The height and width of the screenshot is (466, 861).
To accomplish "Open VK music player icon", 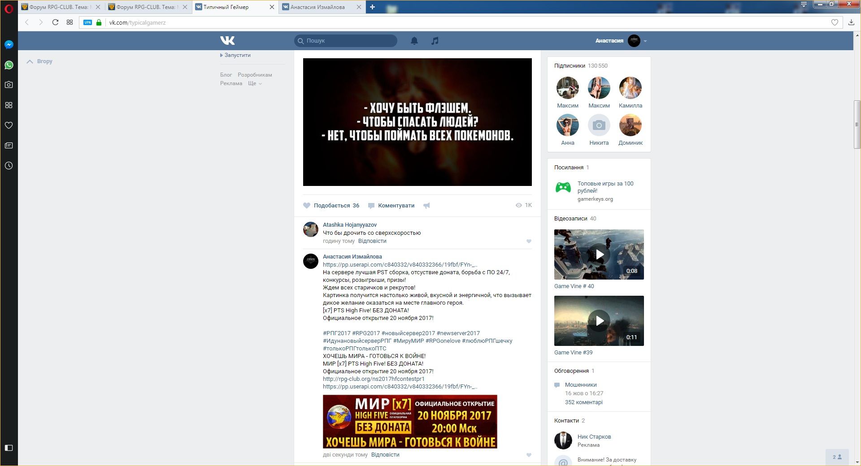I will 435,41.
